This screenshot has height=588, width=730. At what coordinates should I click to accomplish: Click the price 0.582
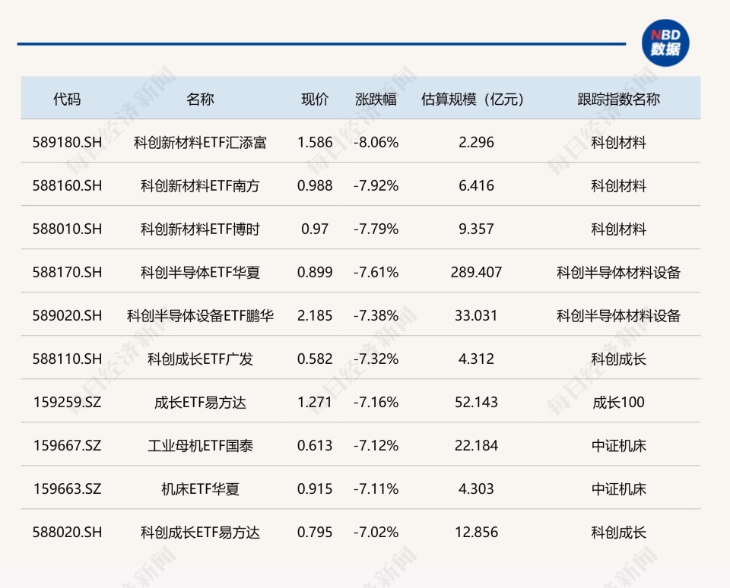pos(315,359)
